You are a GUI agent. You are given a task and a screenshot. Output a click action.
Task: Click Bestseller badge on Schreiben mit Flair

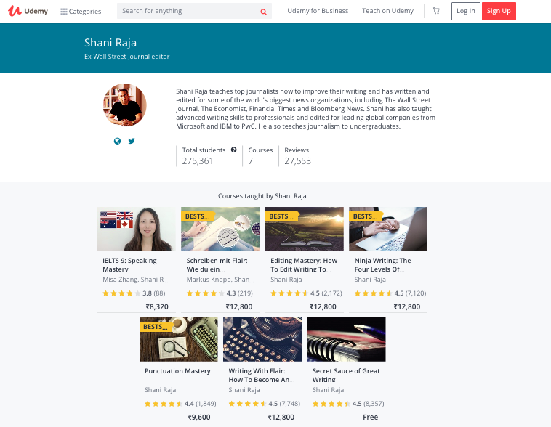point(197,216)
